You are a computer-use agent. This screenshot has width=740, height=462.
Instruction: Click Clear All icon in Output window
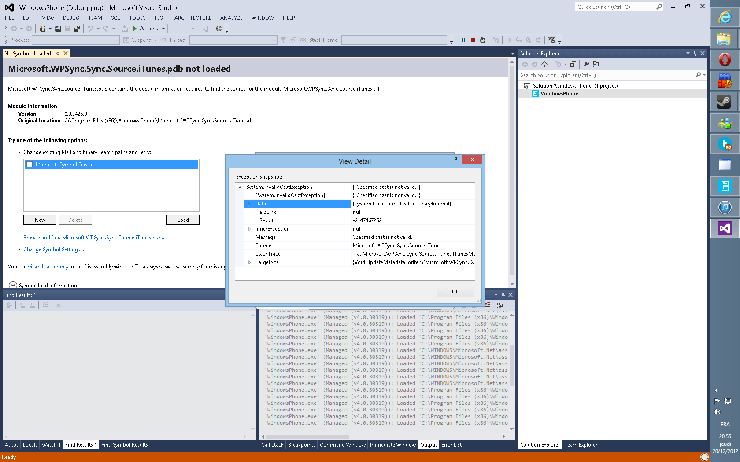click(487, 305)
